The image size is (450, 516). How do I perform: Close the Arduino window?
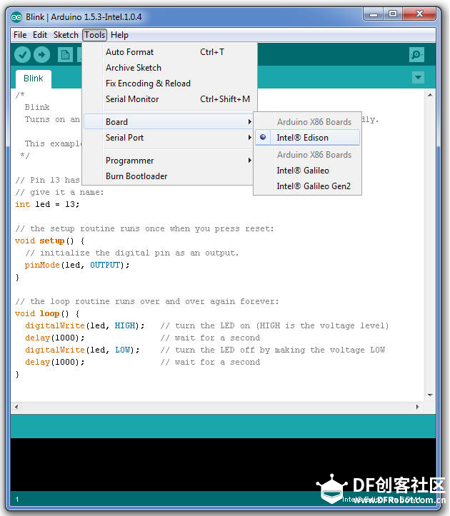click(x=420, y=14)
